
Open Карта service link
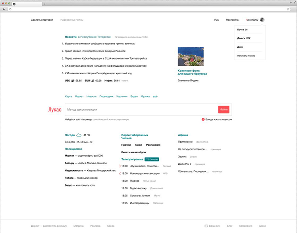[68, 96]
